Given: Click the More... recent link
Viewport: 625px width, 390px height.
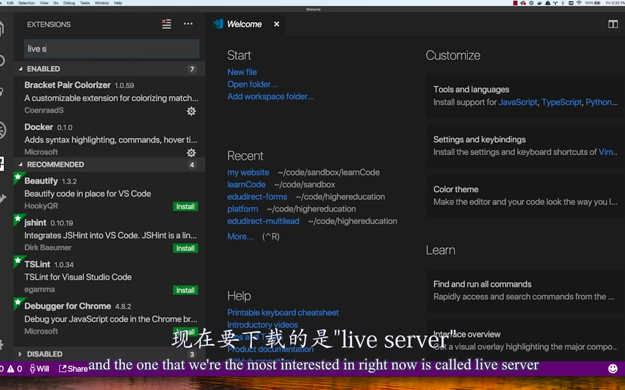Looking at the screenshot, I should [x=240, y=237].
